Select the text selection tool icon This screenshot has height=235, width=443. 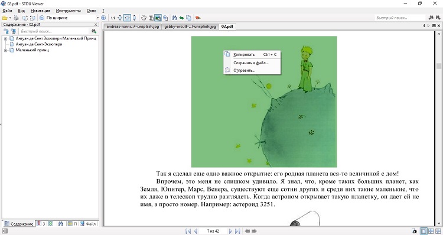coord(151,18)
